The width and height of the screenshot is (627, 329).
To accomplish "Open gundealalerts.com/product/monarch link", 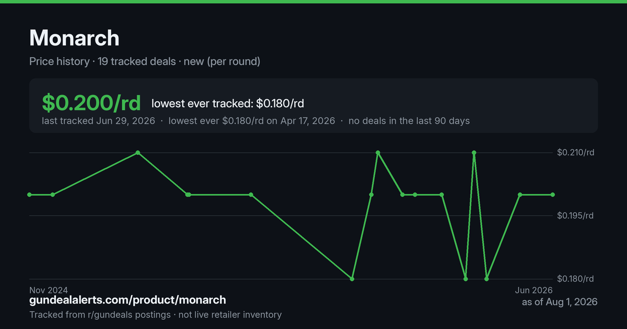I will [x=127, y=300].
